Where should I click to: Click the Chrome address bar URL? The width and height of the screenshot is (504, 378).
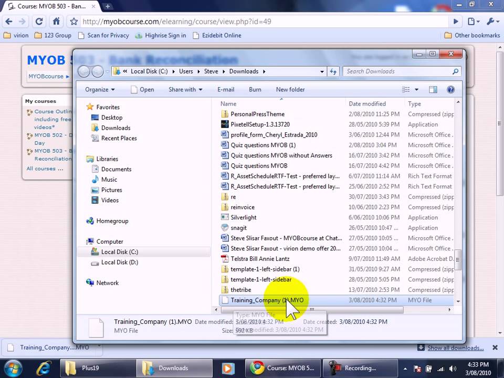pos(177,22)
